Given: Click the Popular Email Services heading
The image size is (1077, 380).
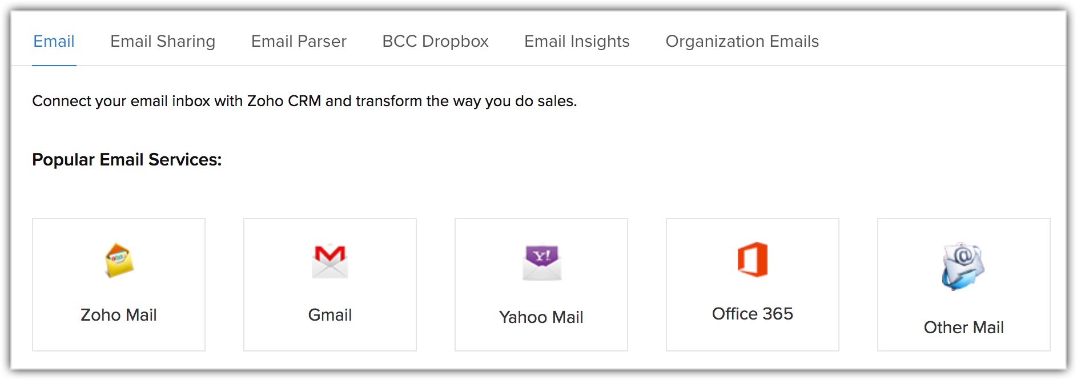Looking at the screenshot, I should coord(127,160).
